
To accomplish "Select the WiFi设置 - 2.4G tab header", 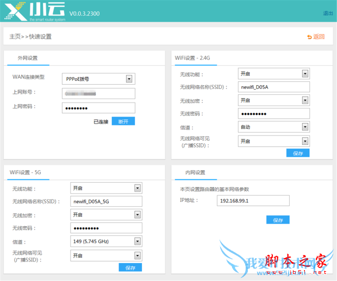I will (x=192, y=58).
